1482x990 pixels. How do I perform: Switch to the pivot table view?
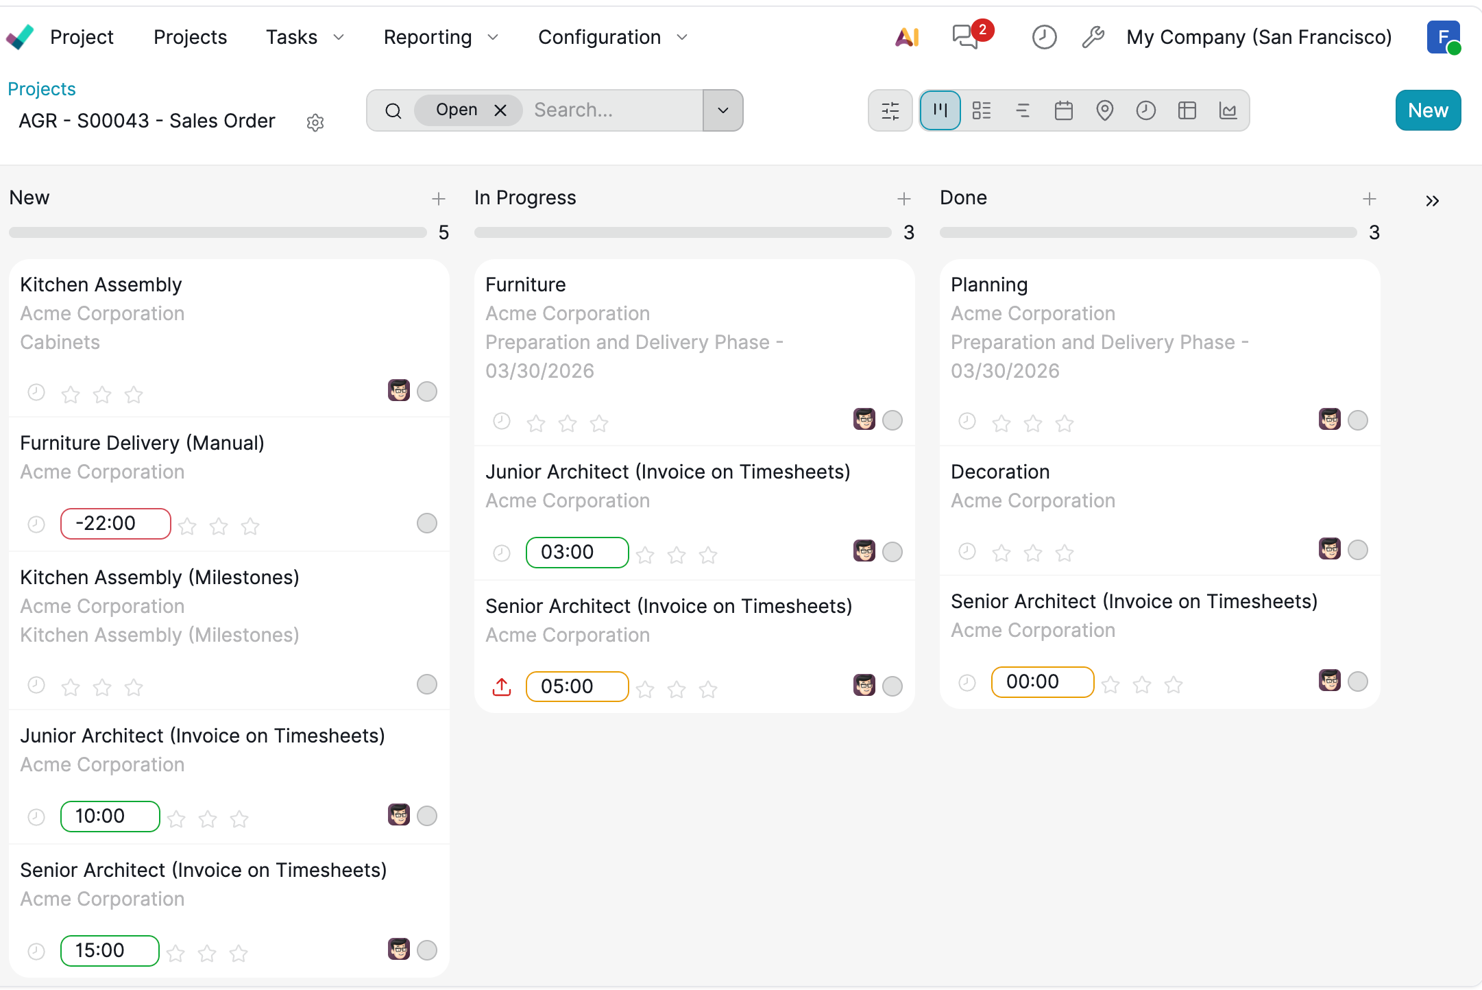pos(1187,110)
